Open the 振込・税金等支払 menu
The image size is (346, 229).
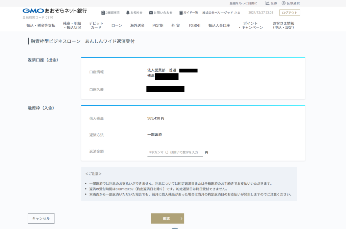41,25
